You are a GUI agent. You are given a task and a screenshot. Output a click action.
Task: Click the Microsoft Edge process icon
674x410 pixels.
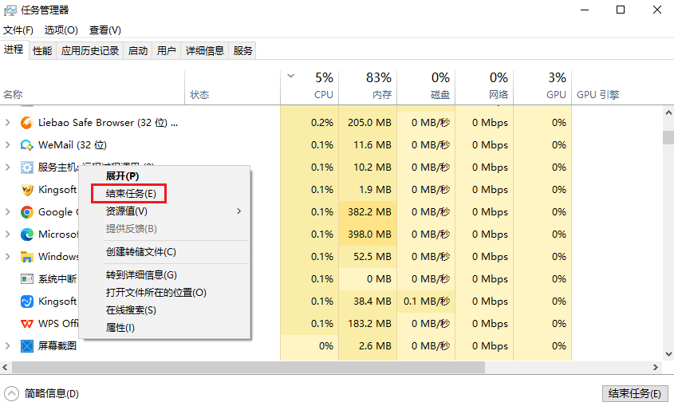(x=27, y=235)
